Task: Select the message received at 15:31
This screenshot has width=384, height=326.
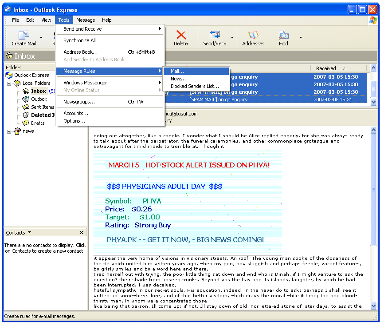Action: point(266,99)
